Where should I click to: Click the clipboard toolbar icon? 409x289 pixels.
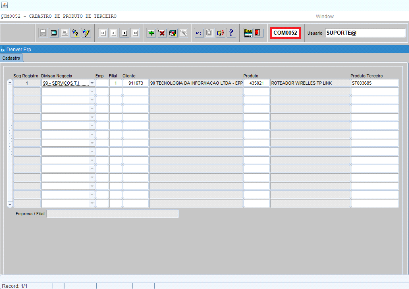click(x=210, y=33)
